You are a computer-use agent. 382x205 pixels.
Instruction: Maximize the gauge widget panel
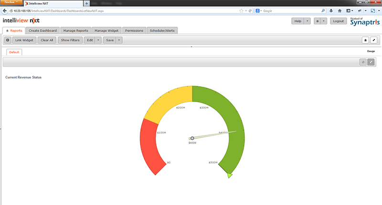click(x=371, y=62)
